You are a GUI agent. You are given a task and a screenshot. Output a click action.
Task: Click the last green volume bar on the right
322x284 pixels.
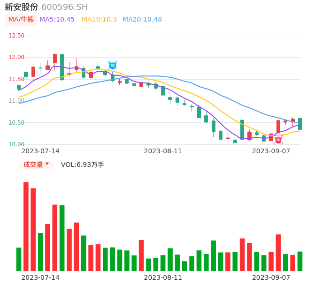pyautogui.click(x=300, y=261)
